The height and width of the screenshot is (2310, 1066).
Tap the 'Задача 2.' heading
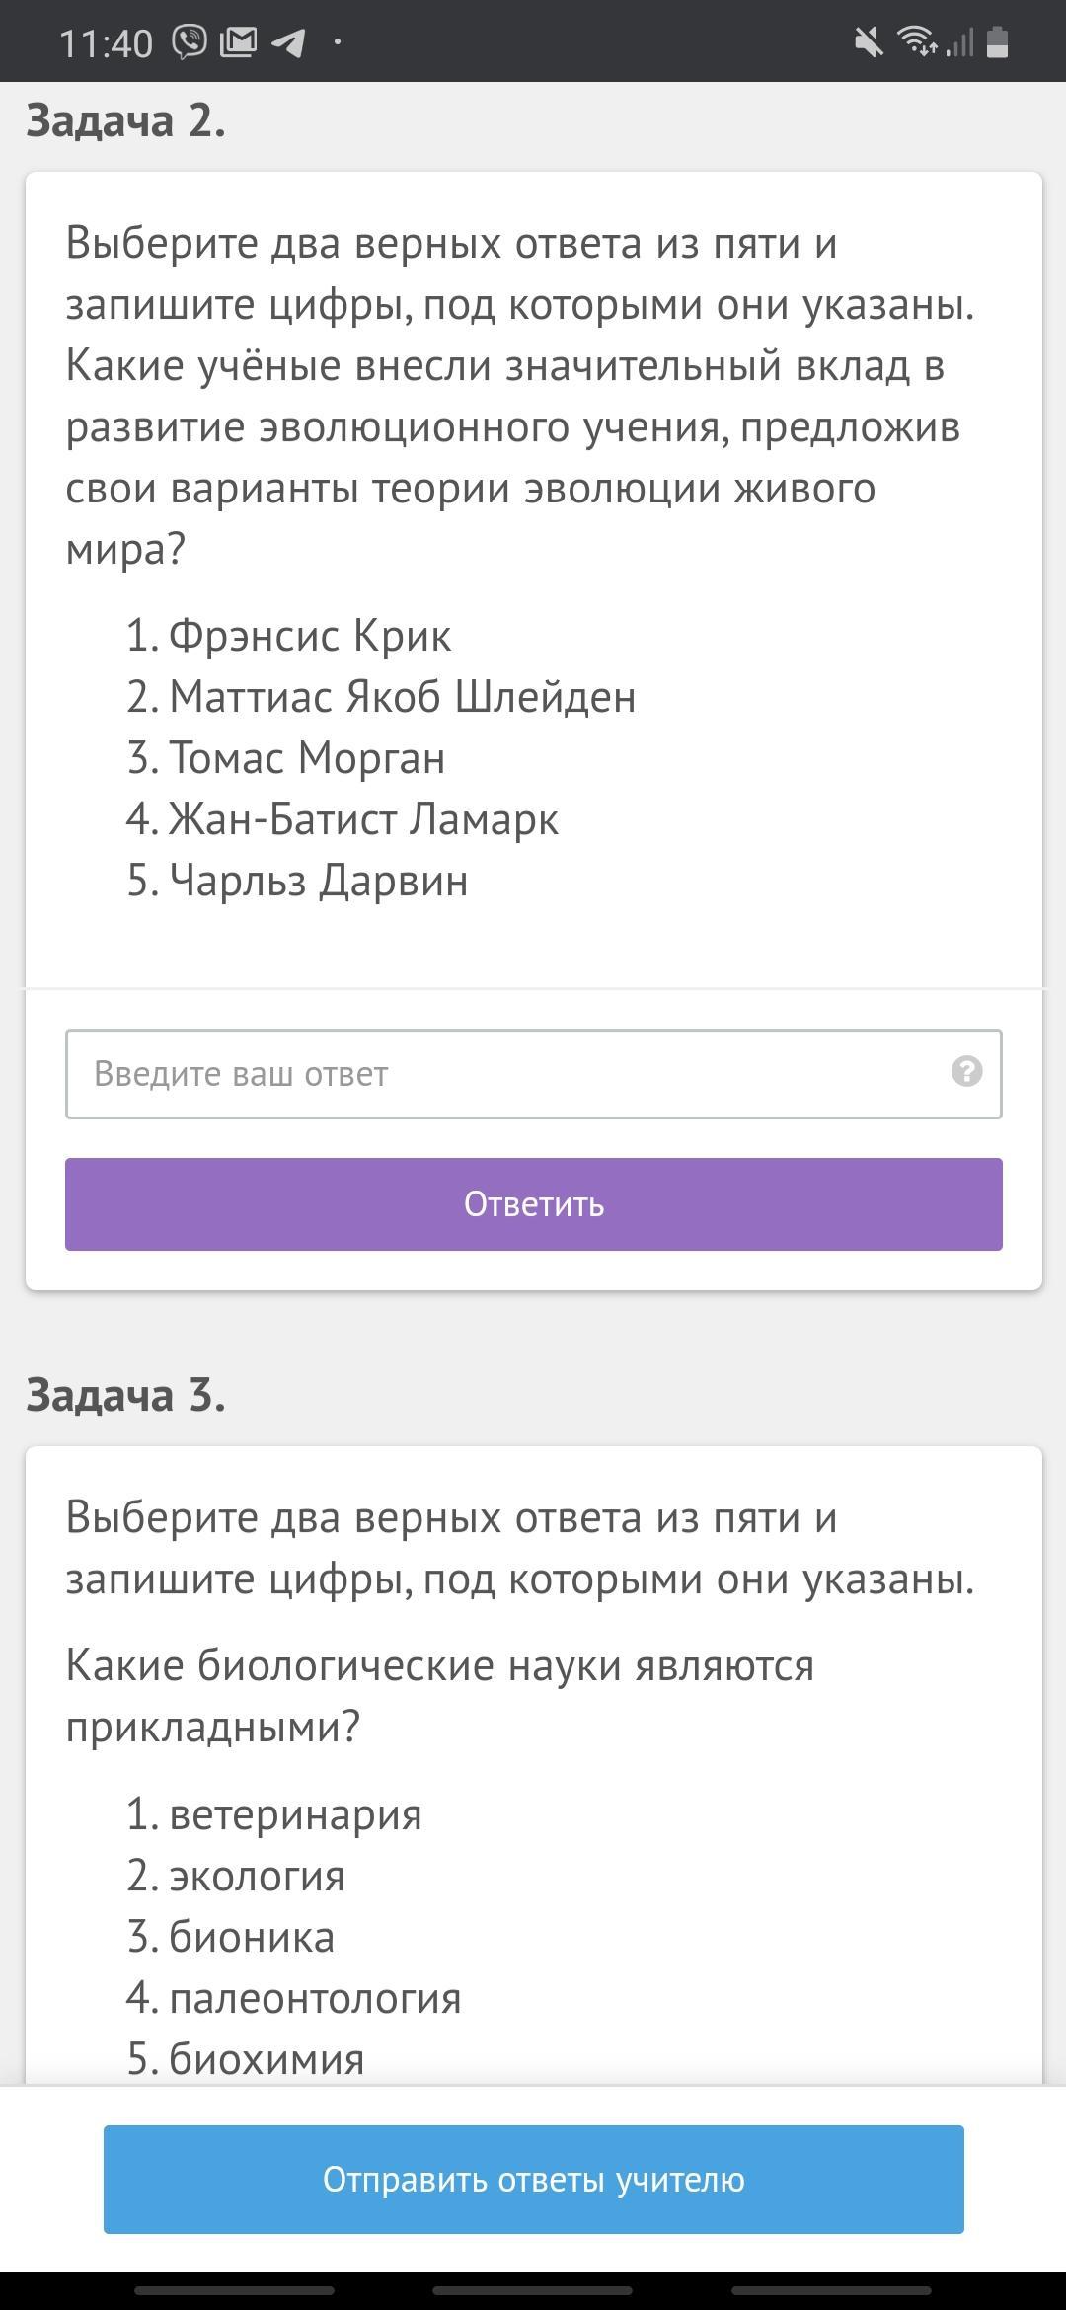(x=126, y=120)
